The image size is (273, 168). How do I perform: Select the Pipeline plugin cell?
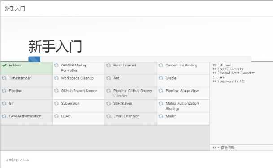(26, 93)
